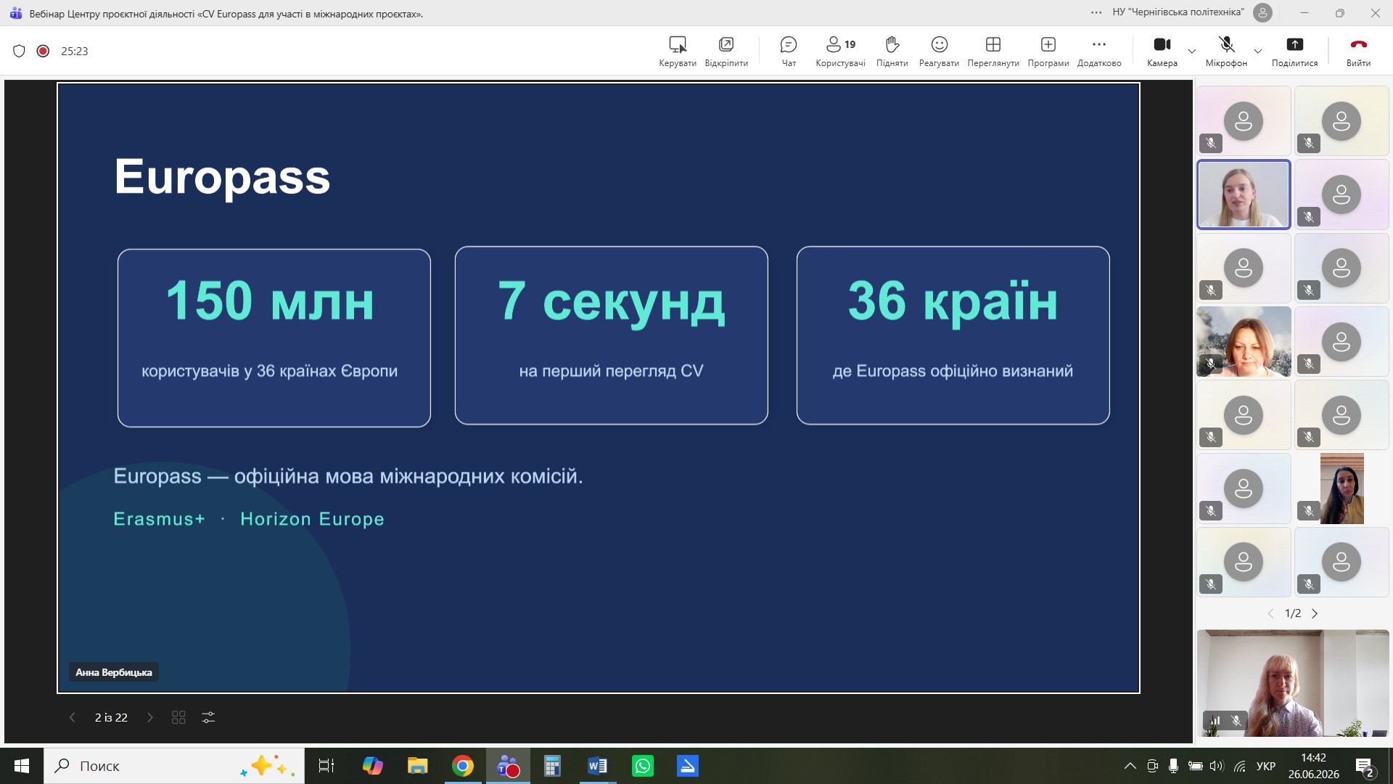Click the tray microphone icon
Image resolution: width=1393 pixels, height=784 pixels.
pyautogui.click(x=1173, y=766)
